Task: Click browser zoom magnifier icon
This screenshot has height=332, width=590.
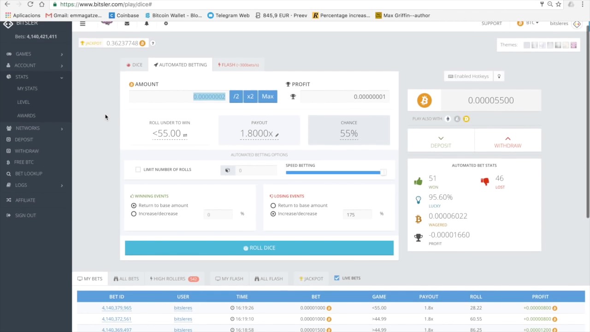Action: pos(550,4)
